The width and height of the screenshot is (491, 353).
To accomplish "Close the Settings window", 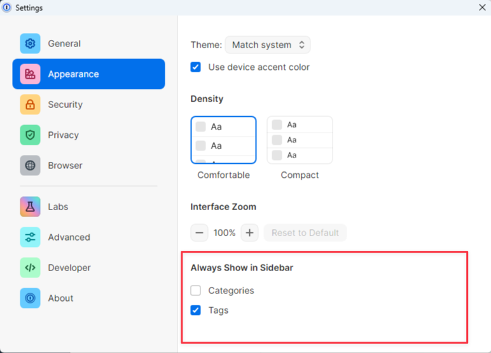I will [x=482, y=8].
